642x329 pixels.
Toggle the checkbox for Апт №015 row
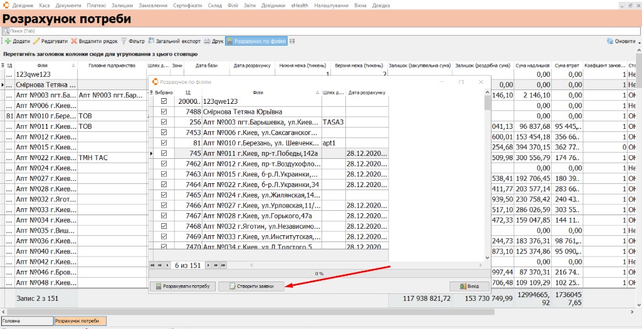(x=164, y=174)
